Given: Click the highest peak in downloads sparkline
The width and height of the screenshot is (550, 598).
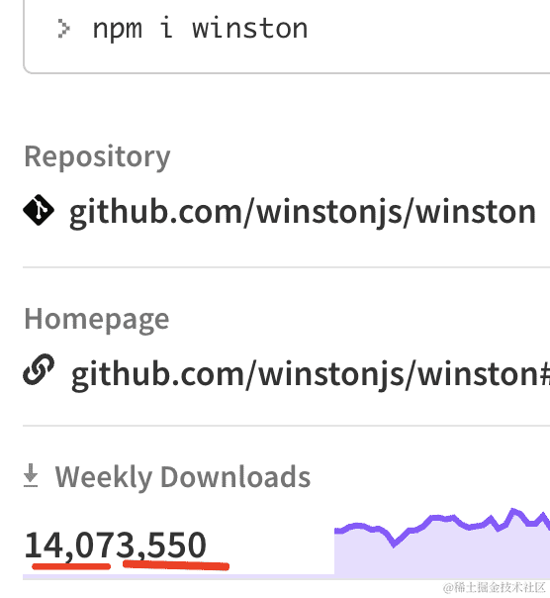Looking at the screenshot, I should click(x=512, y=510).
